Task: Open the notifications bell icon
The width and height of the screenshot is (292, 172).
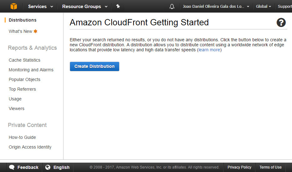Action: [x=172, y=7]
